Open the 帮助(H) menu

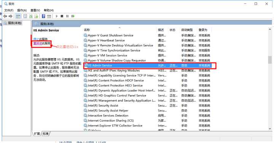pyautogui.click(x=49, y=10)
